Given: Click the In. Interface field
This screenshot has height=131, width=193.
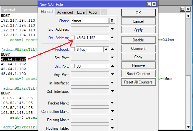Looking at the screenshot, I should (x=90, y=83).
